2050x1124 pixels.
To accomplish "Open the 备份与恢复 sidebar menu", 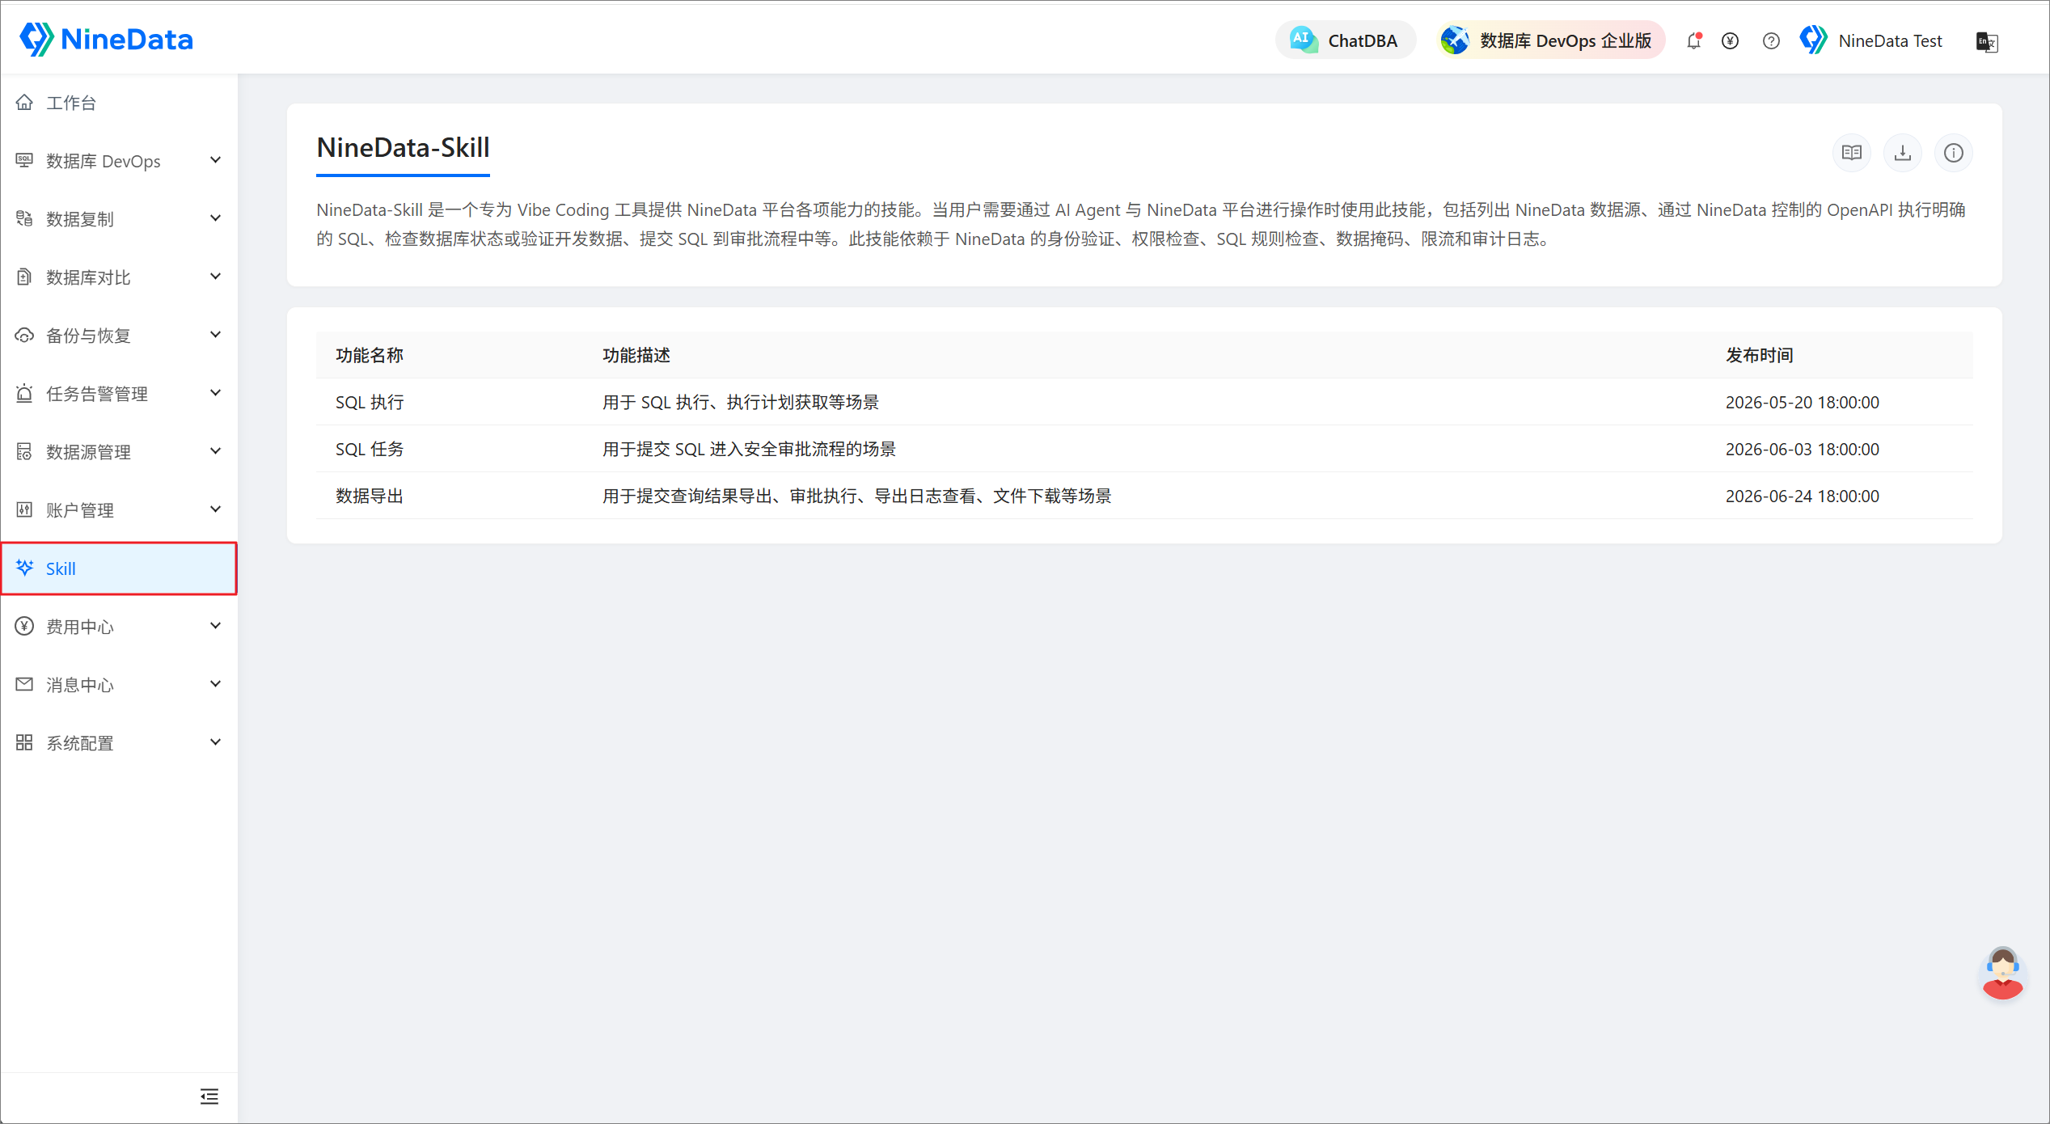I will [119, 336].
